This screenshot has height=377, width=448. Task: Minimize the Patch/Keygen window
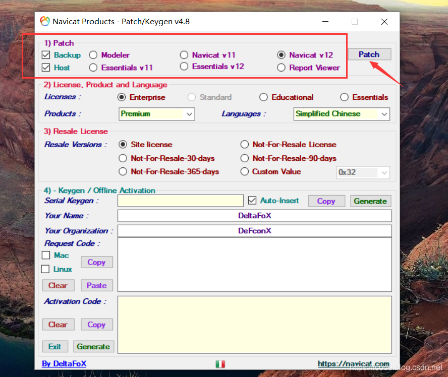pos(325,21)
